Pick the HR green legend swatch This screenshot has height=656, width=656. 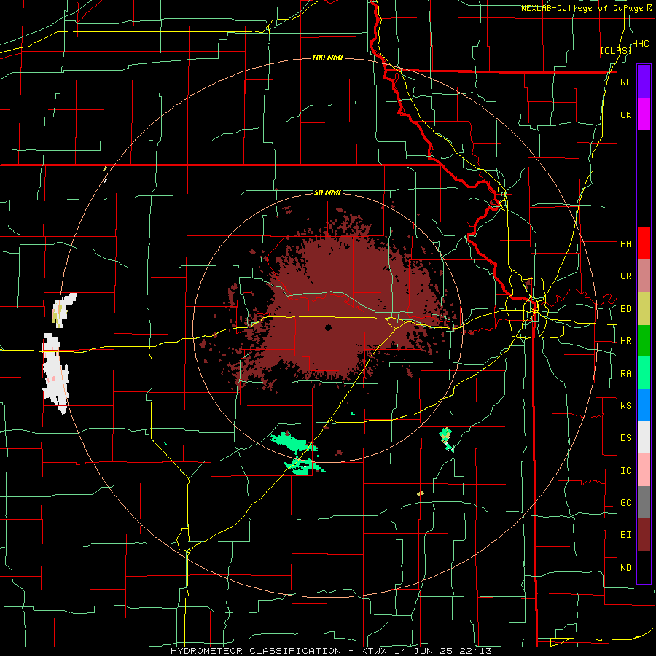(x=644, y=340)
